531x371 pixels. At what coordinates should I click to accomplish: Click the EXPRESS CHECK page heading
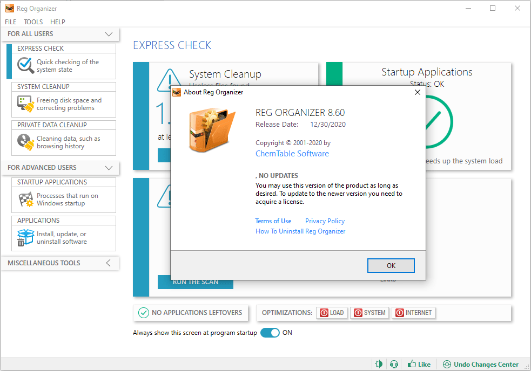point(172,45)
